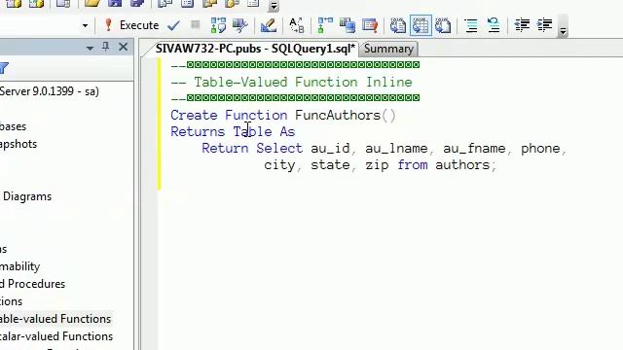This screenshot has width=623, height=350.
Task: Click the column name 'zip'
Action: click(377, 165)
